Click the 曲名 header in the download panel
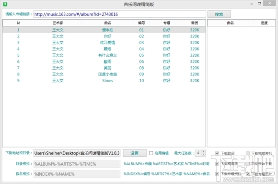278x184 pixels. pos(230,23)
